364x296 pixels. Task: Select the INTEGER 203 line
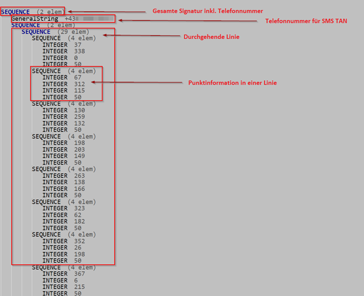pos(64,149)
